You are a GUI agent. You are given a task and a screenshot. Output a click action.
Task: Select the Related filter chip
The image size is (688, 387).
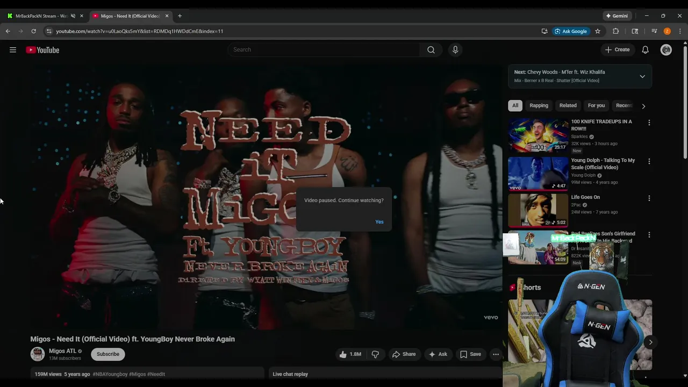point(568,105)
